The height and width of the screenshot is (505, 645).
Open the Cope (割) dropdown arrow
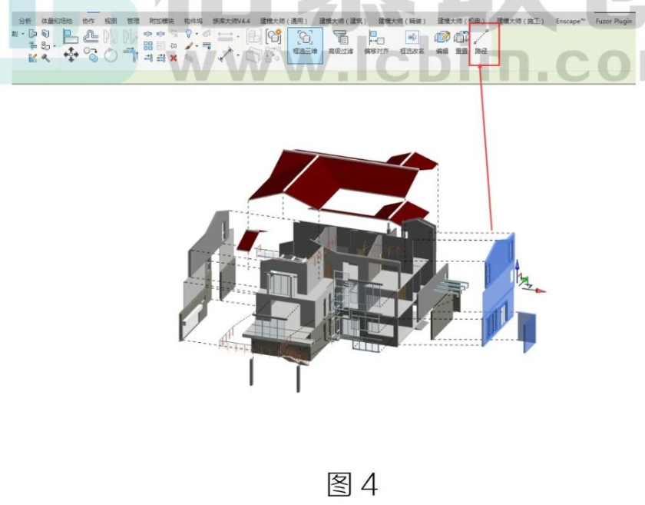pos(23,34)
